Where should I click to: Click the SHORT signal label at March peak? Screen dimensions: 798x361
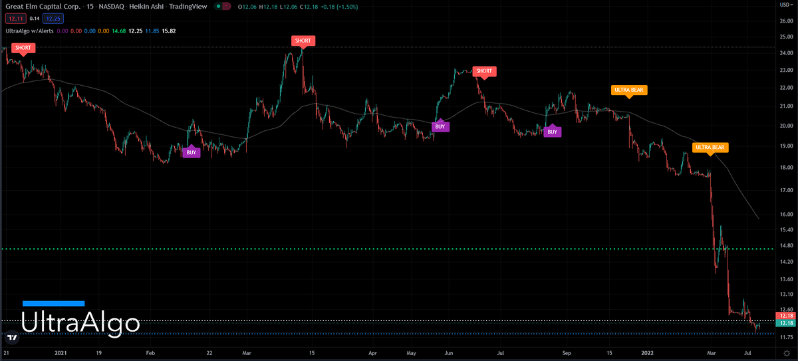pos(303,41)
